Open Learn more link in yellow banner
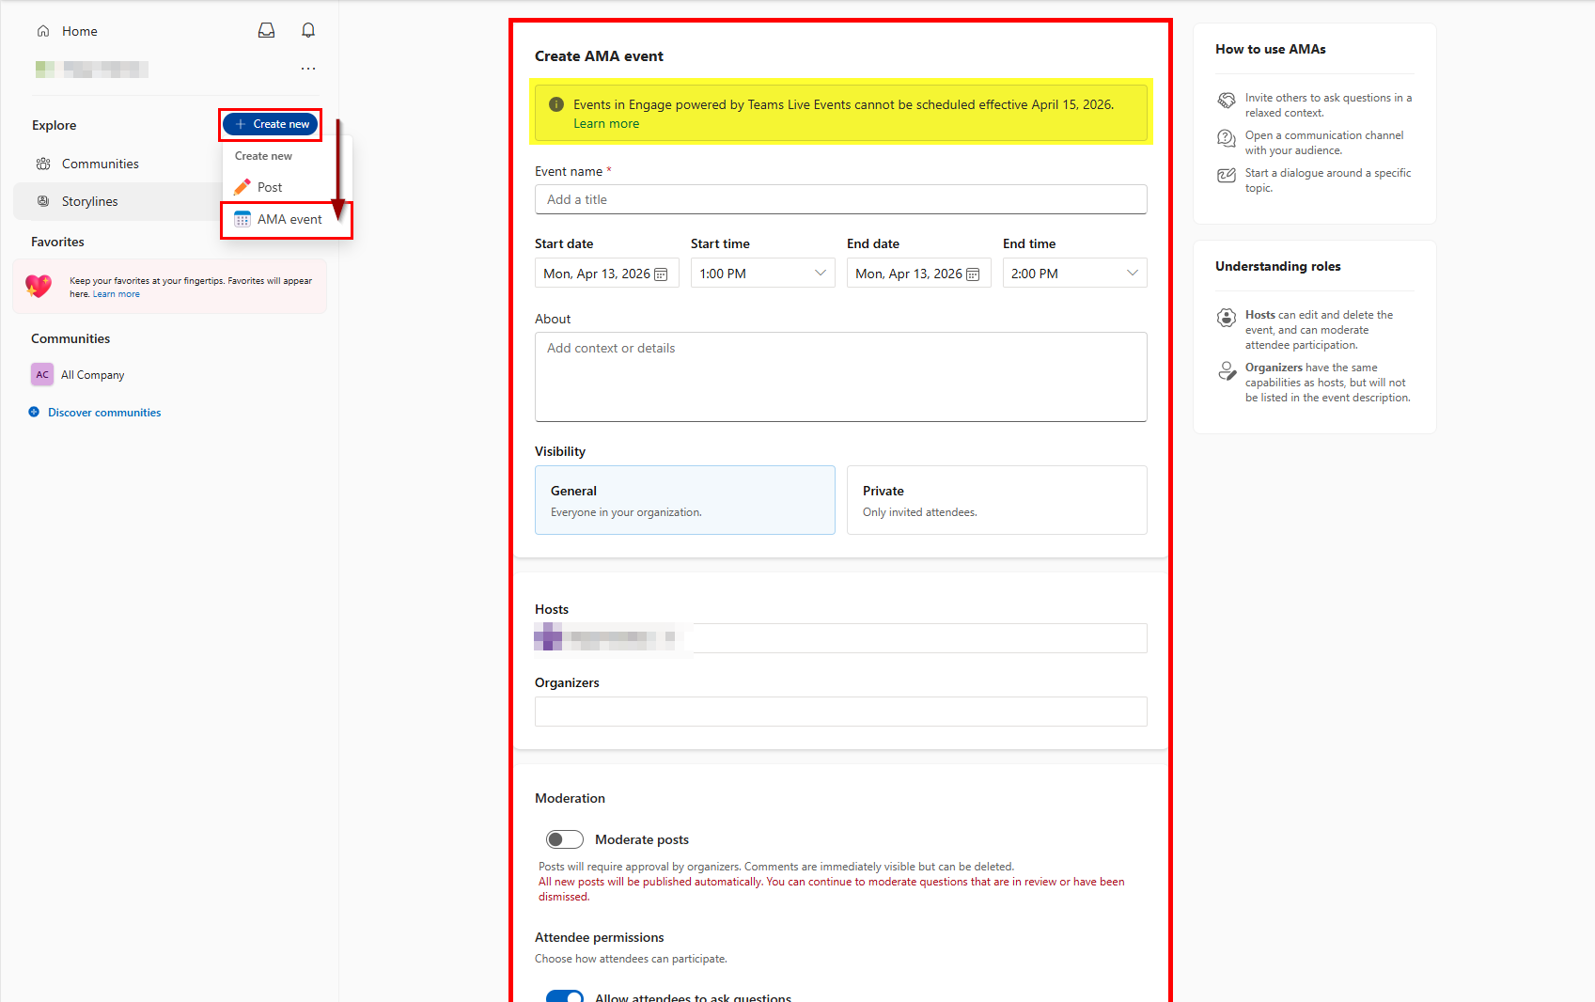Image resolution: width=1595 pixels, height=1002 pixels. [606, 124]
